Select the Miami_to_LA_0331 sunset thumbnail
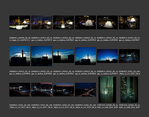 (x=64, y=90)
